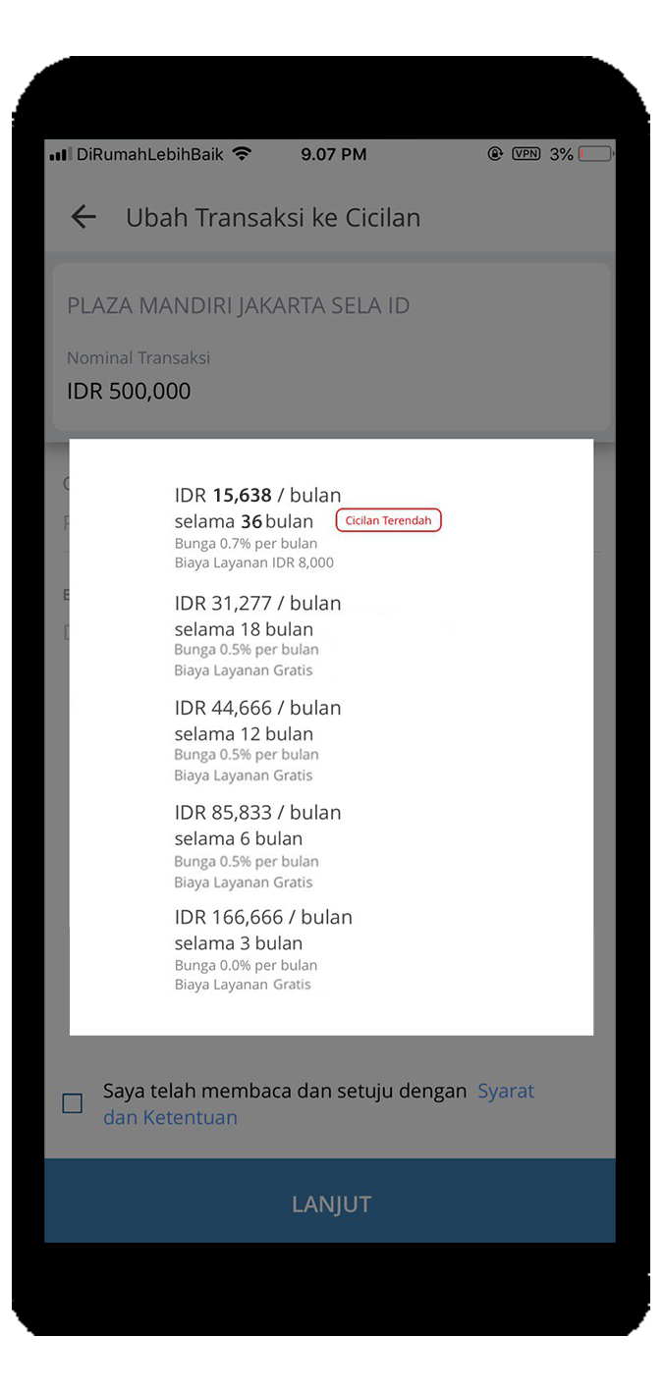The height and width of the screenshot is (1391, 664).
Task: Tap the orientation lock icon
Action: [495, 154]
